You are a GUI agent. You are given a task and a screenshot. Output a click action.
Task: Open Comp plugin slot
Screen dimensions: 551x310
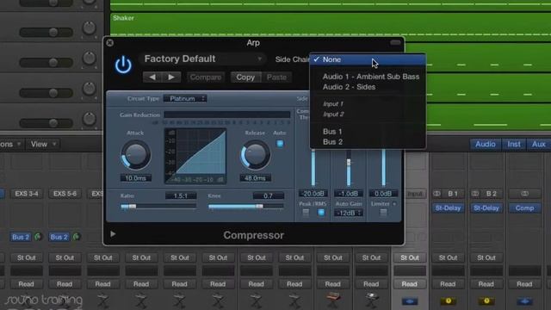(x=524, y=208)
